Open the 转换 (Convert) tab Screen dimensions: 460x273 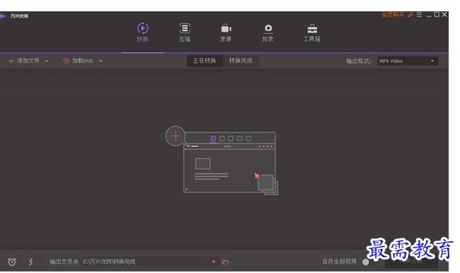142,32
